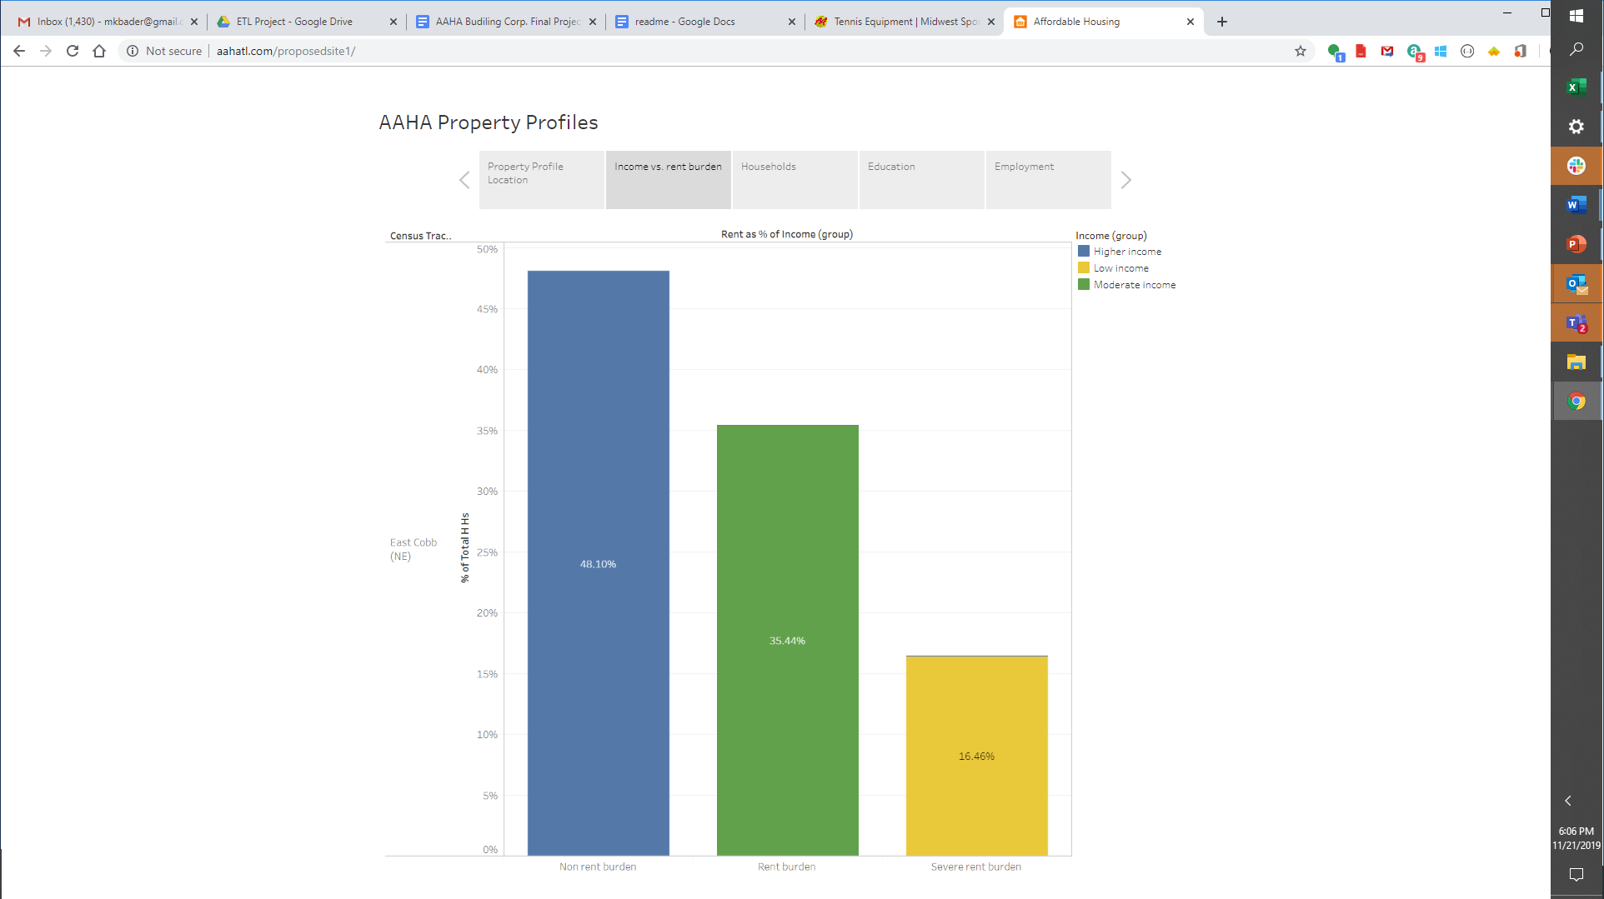Open the Property Profile Location tab
The width and height of the screenshot is (1604, 899).
coord(542,179)
